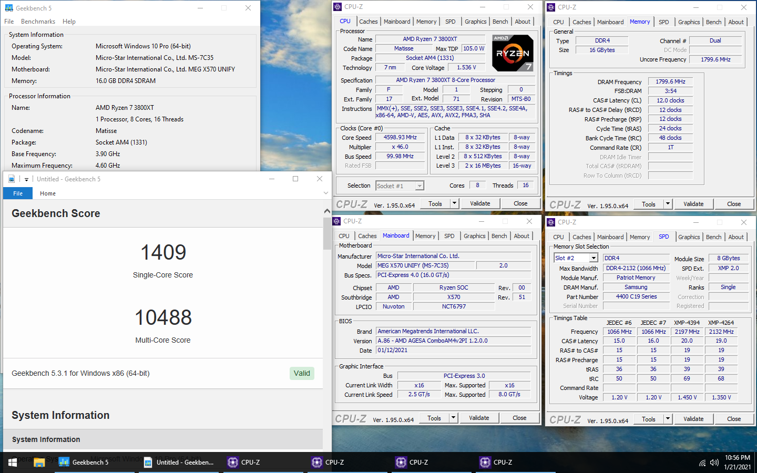Click Multiplier x 46.0 value
Viewport: 757px width, 473px height.
[x=400, y=147]
